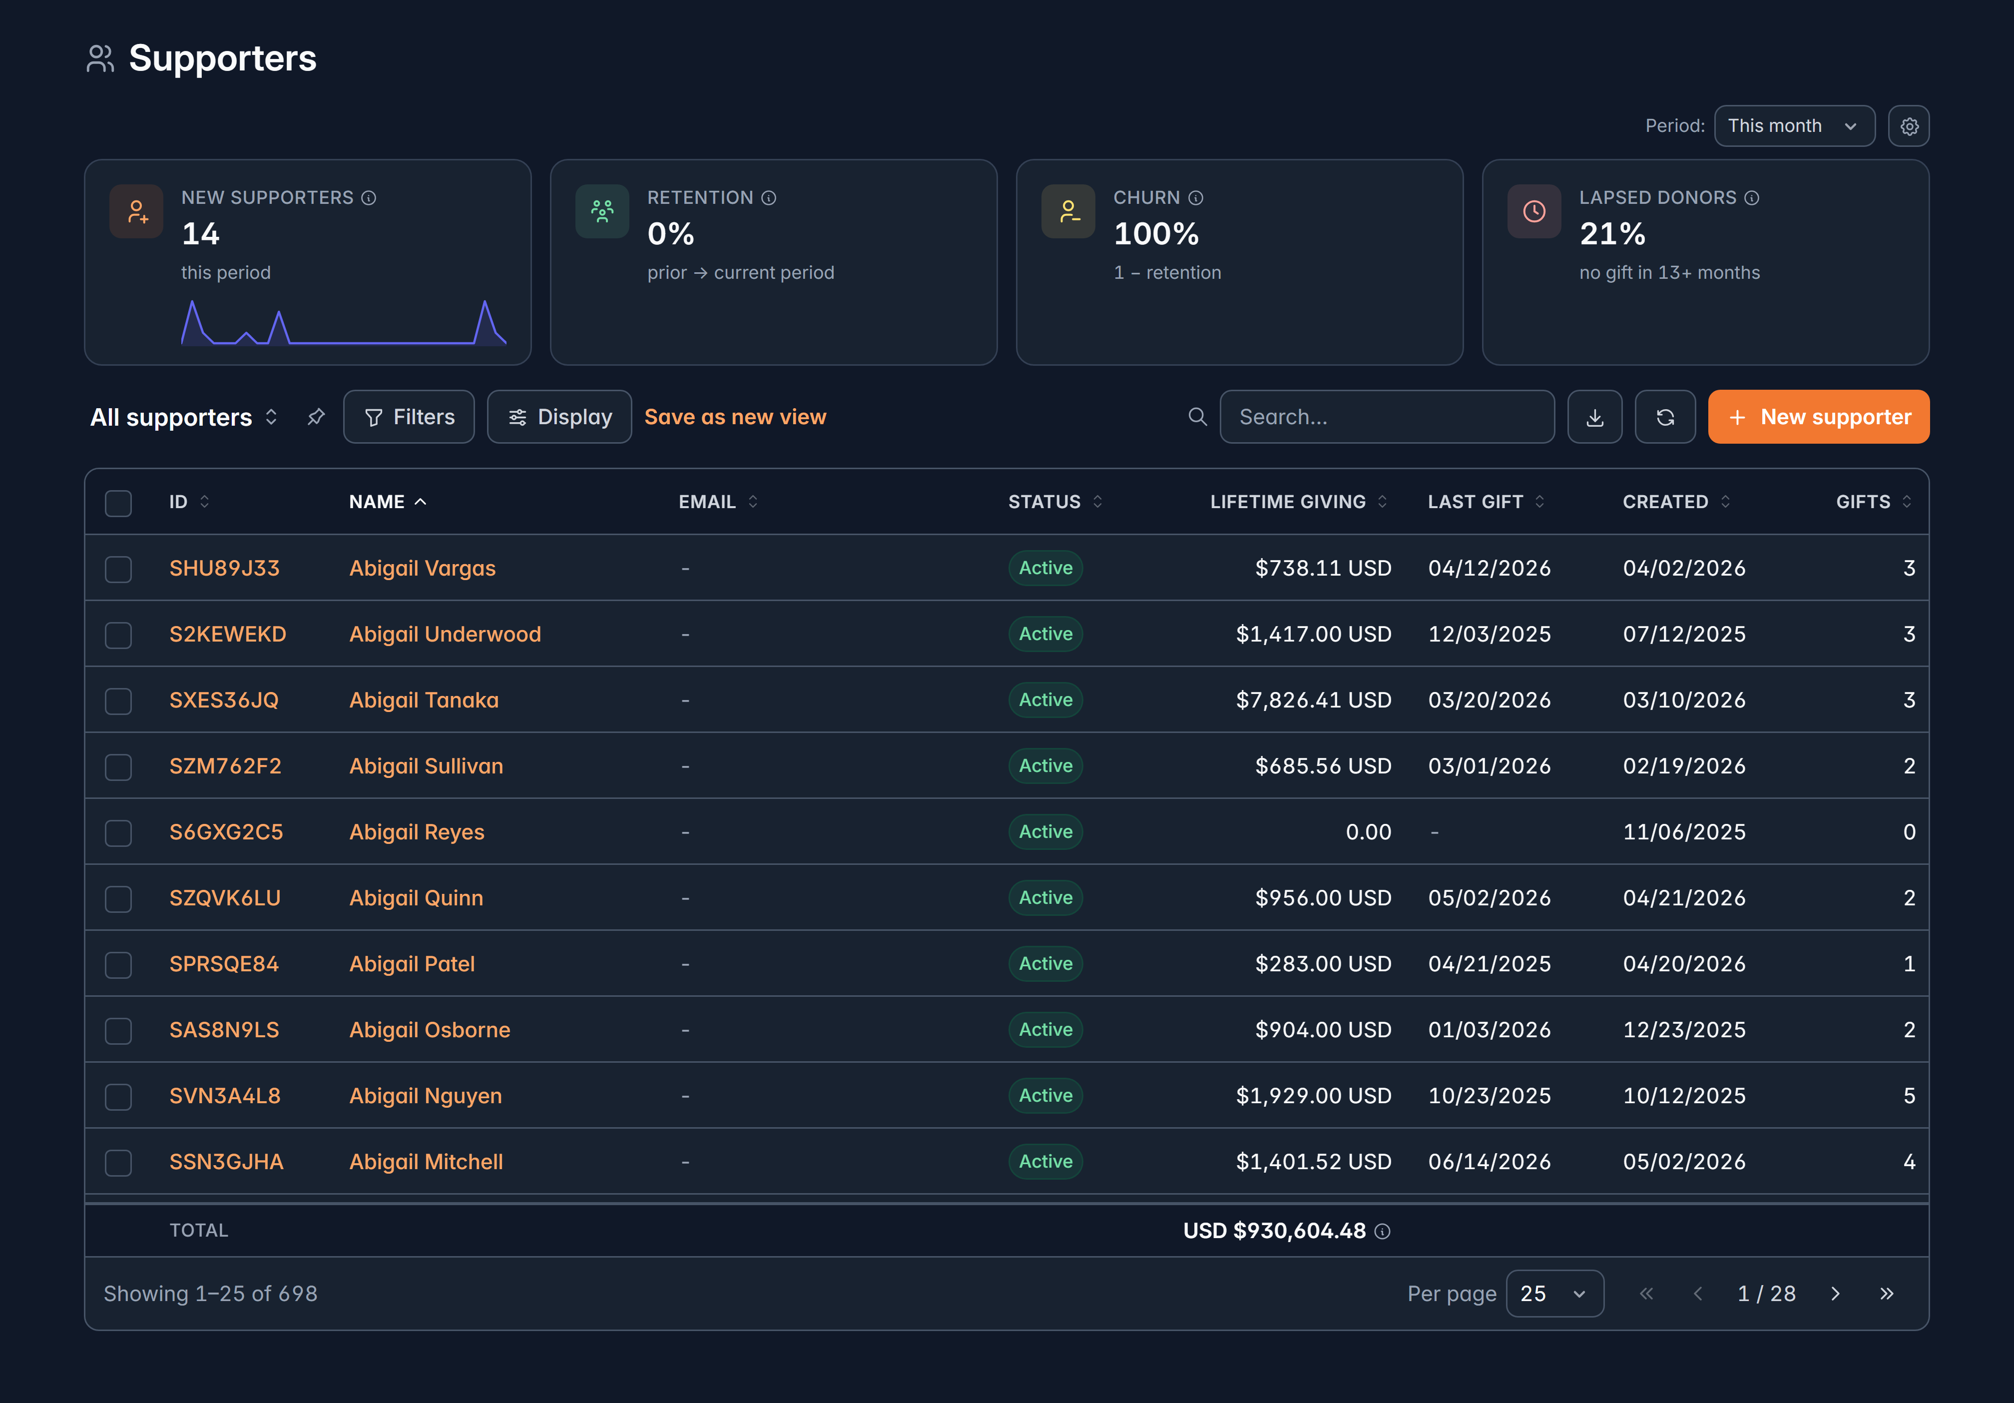The width and height of the screenshot is (2014, 1403).
Task: Sort by the Status column header
Action: tap(1055, 502)
